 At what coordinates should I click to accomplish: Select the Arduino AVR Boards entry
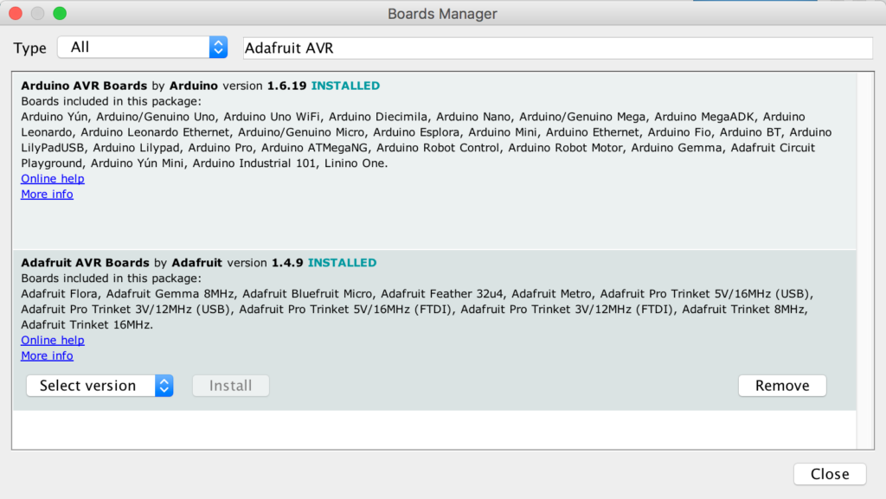coord(433,138)
